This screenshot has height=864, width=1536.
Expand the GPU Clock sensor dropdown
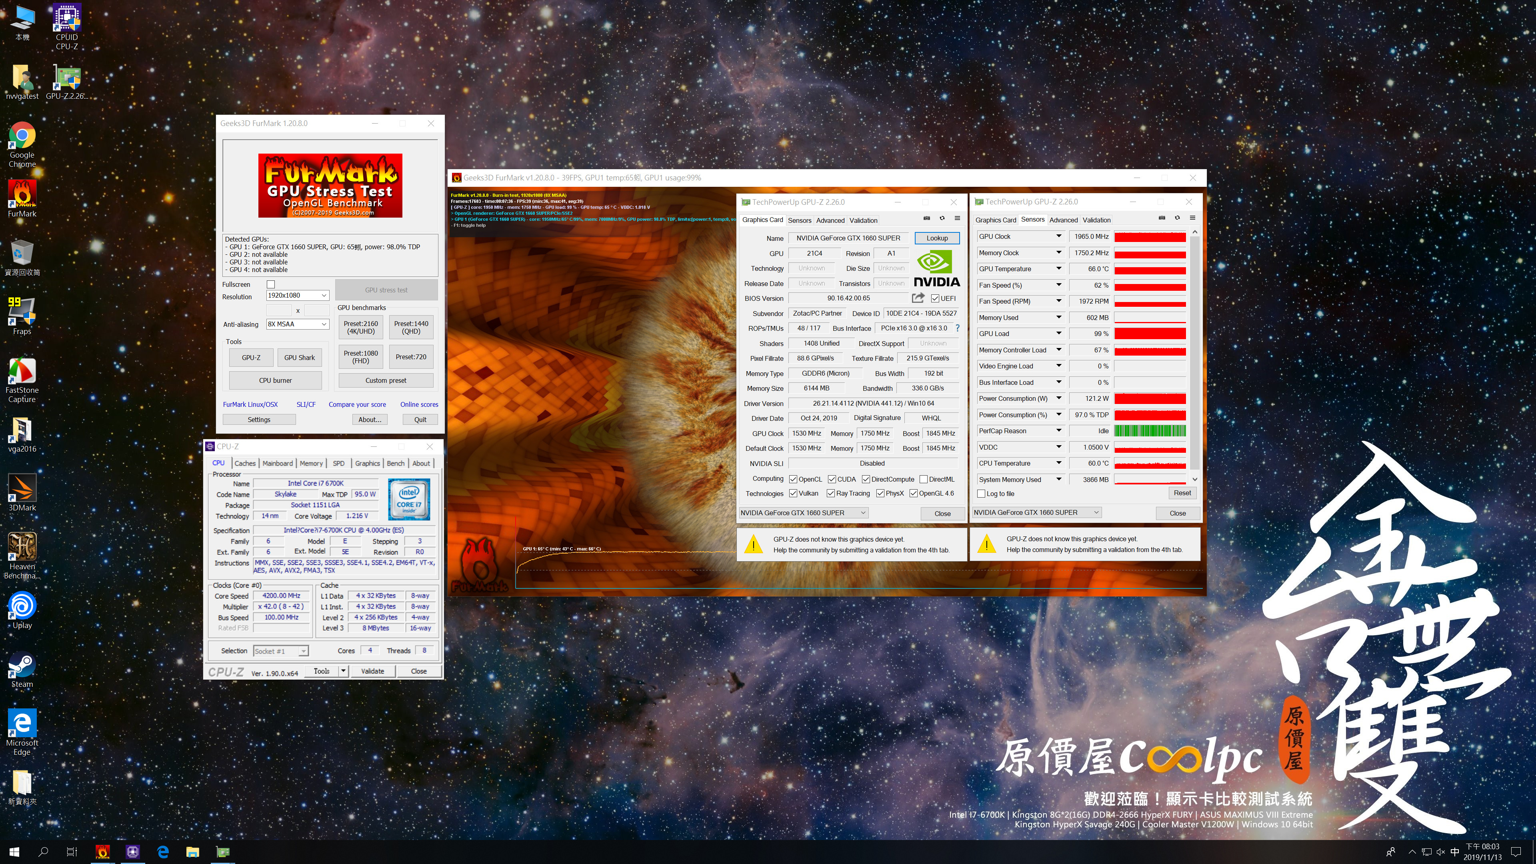click(x=1059, y=236)
